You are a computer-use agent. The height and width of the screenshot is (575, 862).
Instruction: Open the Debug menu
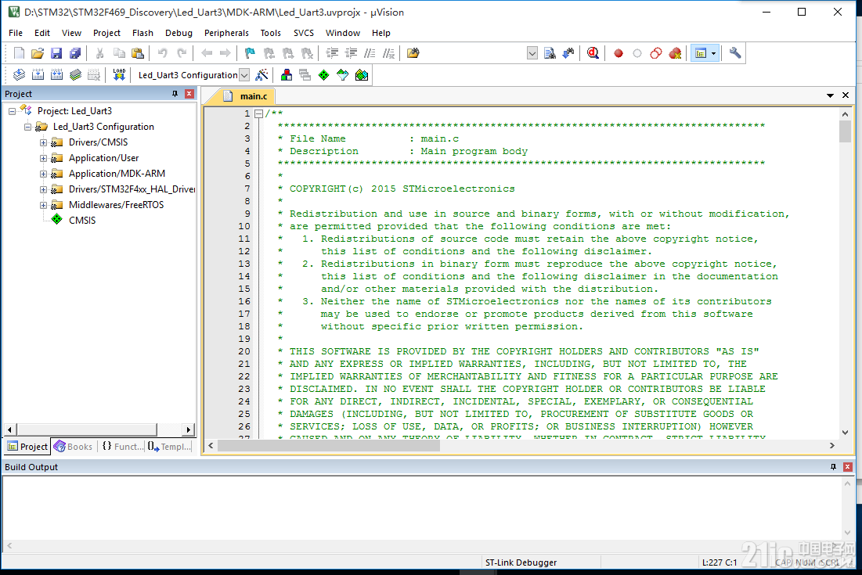(179, 33)
